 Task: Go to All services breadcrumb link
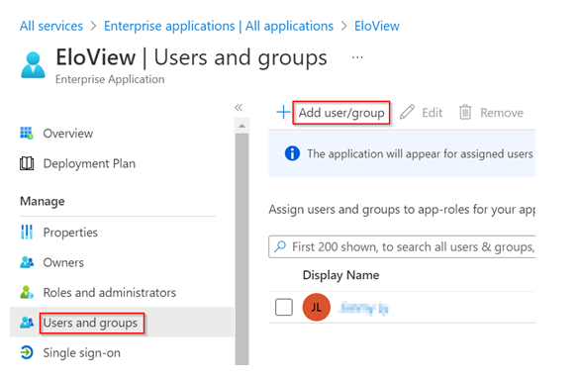tap(51, 26)
